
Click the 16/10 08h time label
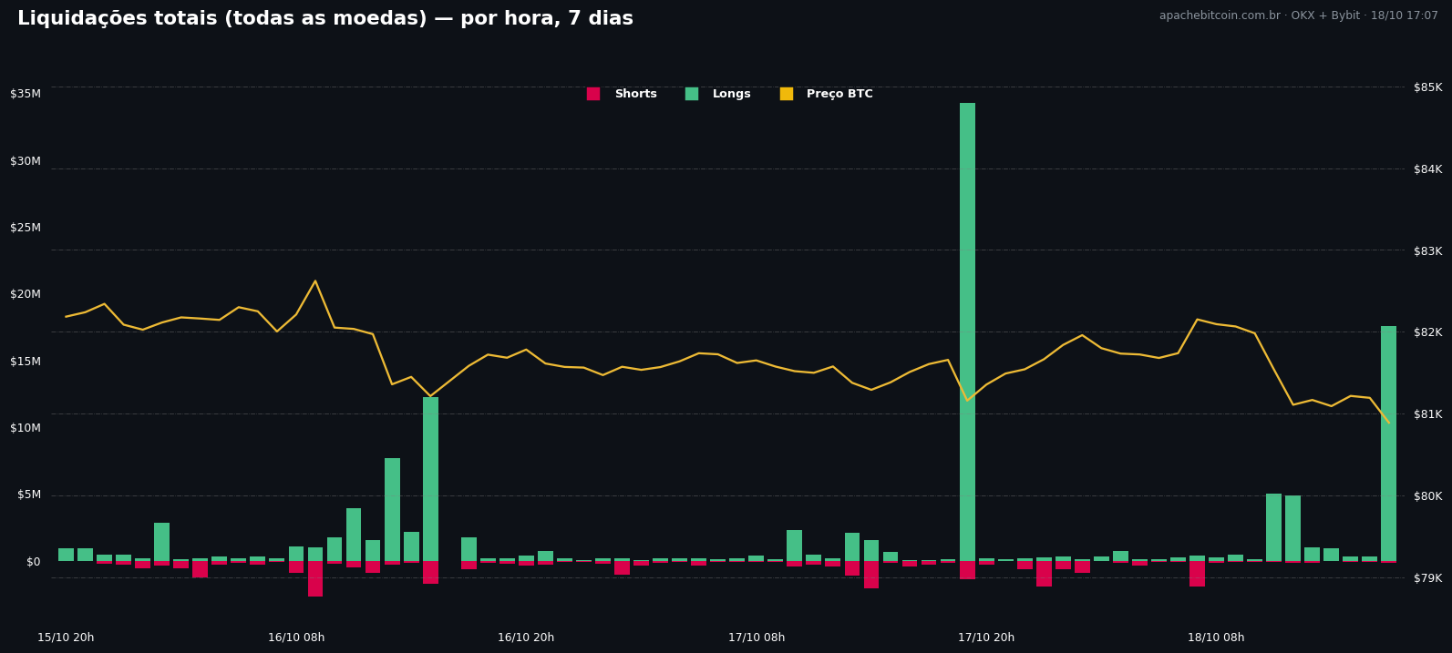296,638
